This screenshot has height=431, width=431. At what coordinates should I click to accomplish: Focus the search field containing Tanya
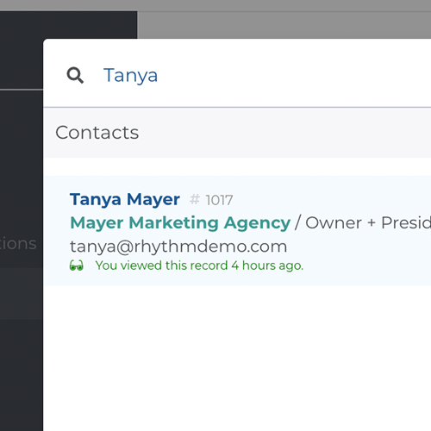coord(237,75)
